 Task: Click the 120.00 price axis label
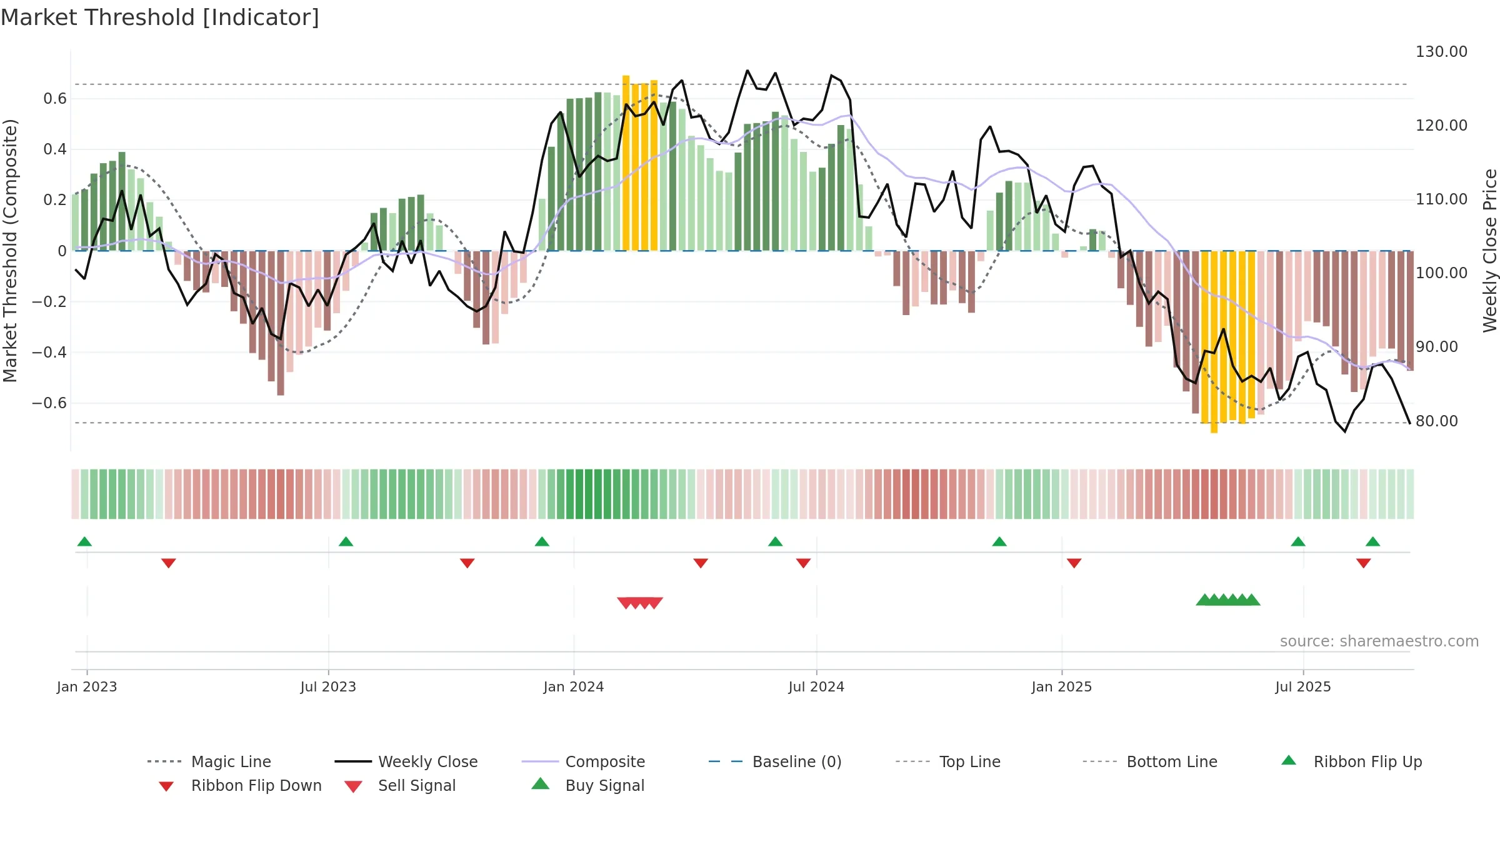[1442, 126]
